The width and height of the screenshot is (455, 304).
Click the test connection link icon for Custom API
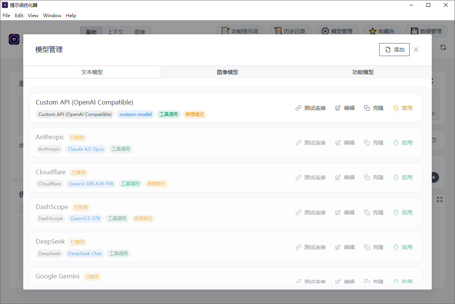pos(298,108)
